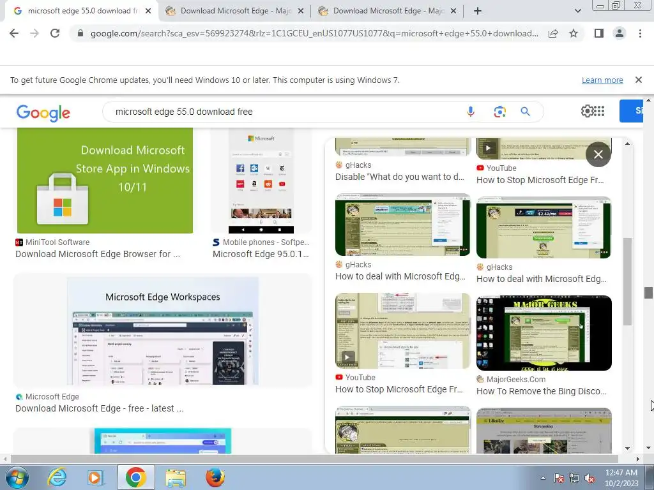Screen dimensions: 654x490
Task: Open the MajorGeeks black screenshot thumbnail
Action: [x=544, y=333]
